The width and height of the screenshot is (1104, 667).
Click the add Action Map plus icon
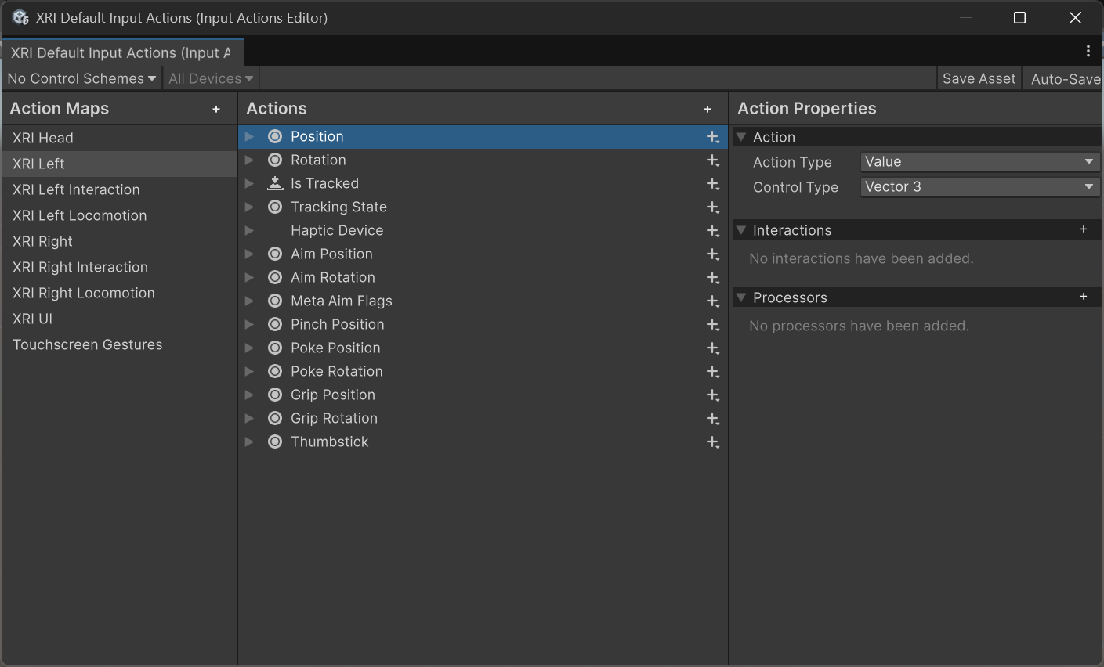(x=216, y=110)
